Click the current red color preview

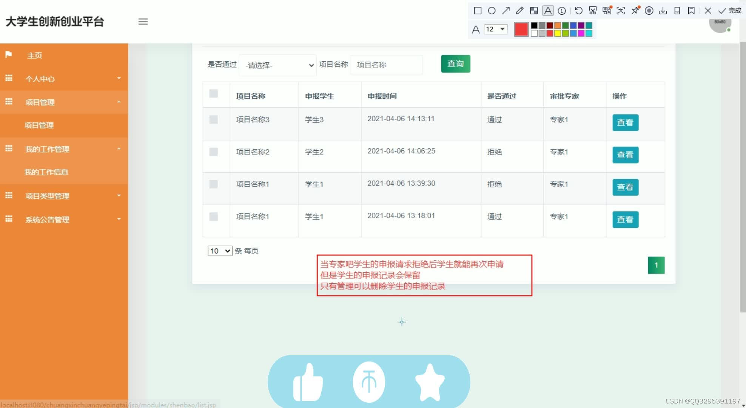[x=521, y=29]
